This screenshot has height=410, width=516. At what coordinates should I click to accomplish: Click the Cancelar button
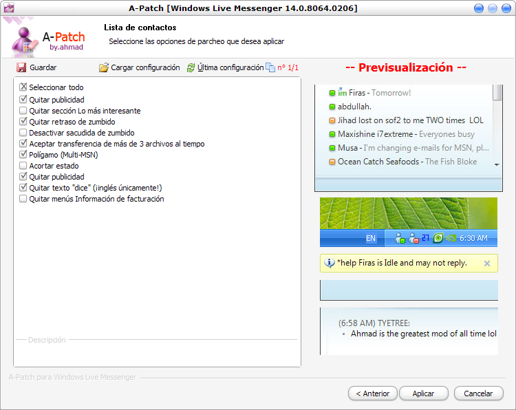(478, 393)
